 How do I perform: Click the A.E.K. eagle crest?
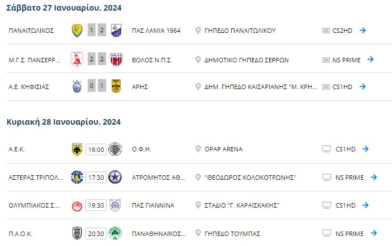point(77,149)
